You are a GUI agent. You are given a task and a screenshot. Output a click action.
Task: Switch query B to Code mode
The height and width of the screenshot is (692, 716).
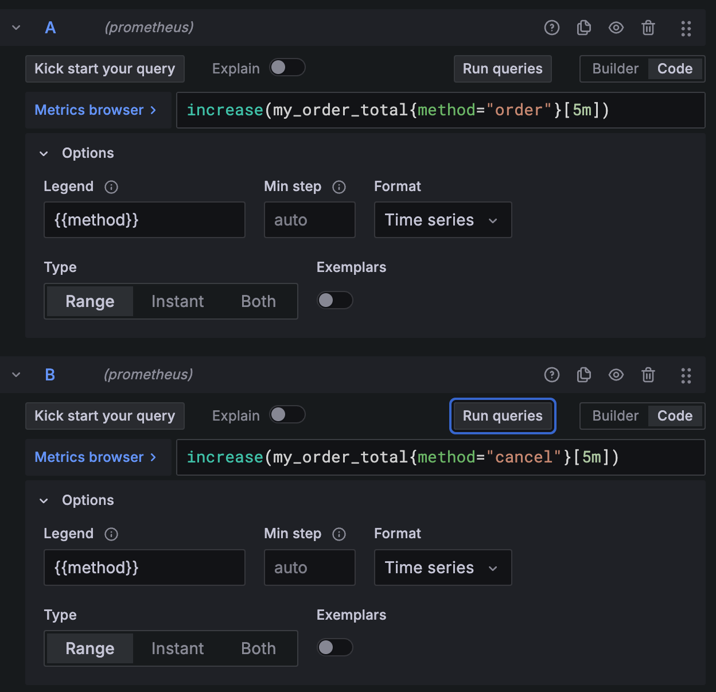point(675,416)
